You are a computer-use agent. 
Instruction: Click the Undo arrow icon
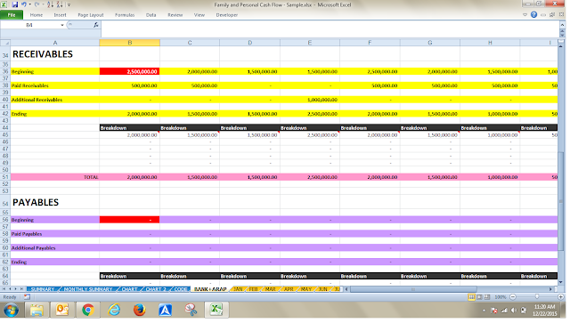click(24, 4)
